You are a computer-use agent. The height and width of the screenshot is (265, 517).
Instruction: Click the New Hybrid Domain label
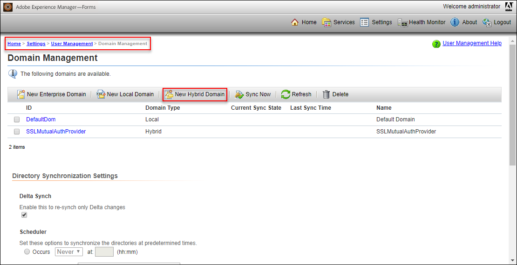click(x=200, y=94)
